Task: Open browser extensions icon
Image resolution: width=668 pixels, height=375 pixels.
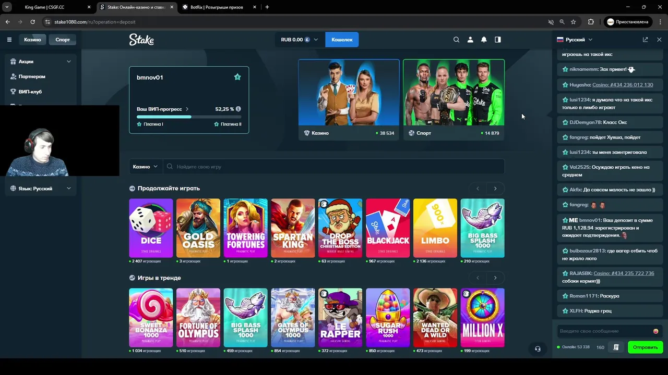Action: 591,22
